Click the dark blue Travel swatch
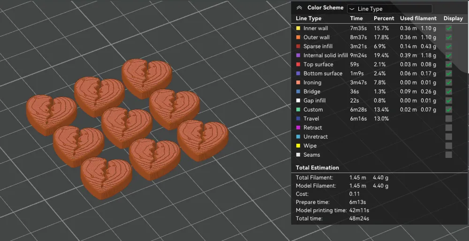 (298, 119)
